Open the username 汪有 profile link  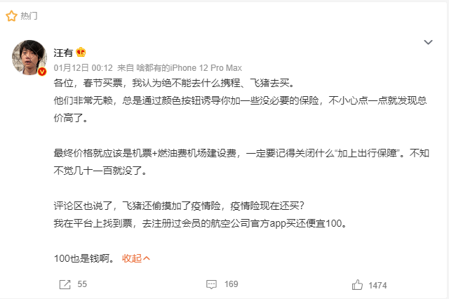[63, 53]
